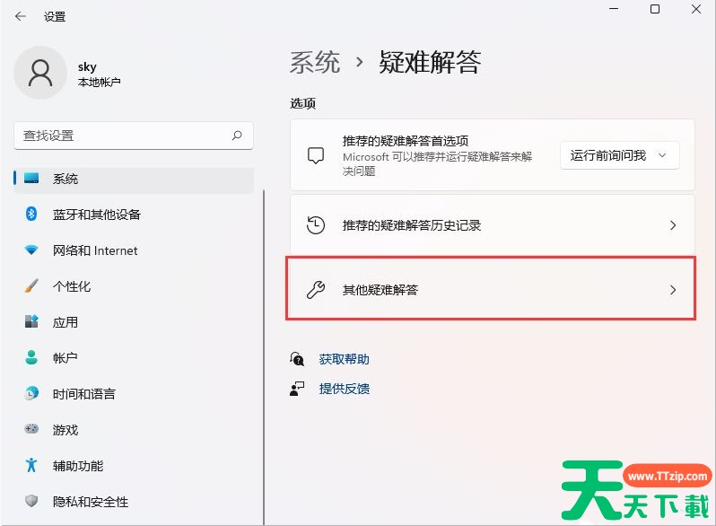Click the network Wi-Fi icon in sidebar

point(31,250)
